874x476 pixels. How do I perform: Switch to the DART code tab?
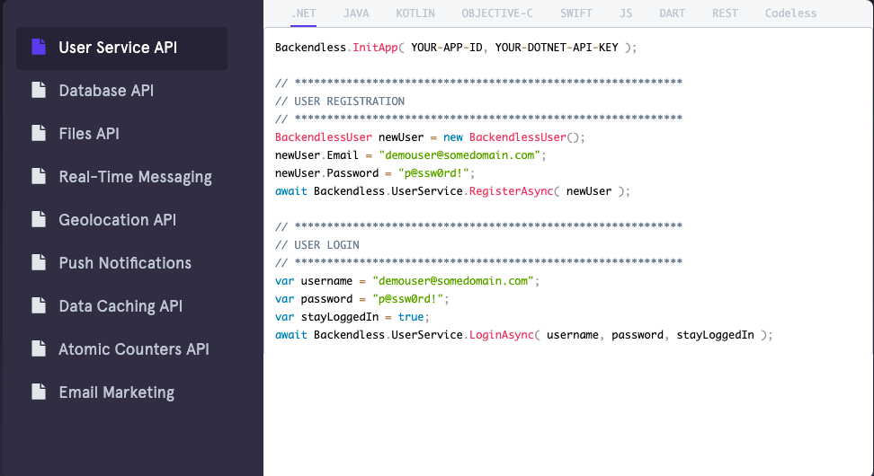(x=673, y=13)
